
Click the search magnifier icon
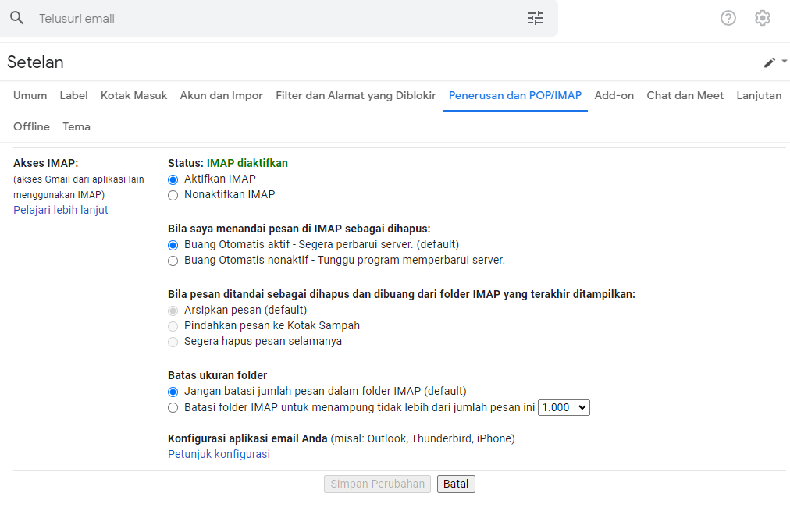[17, 18]
